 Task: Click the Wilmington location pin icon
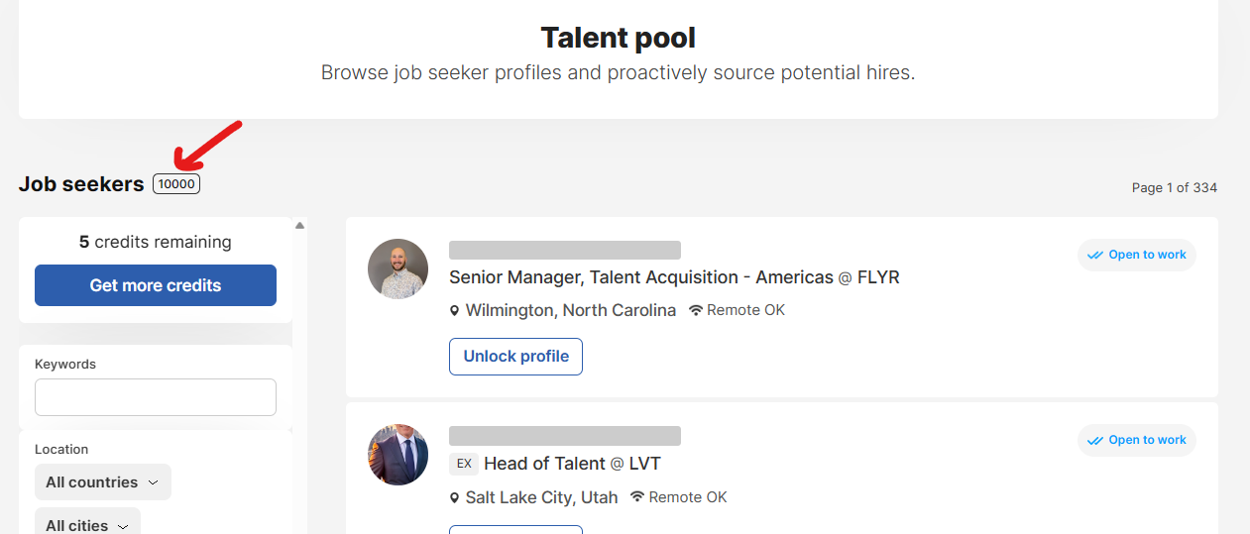coord(455,311)
